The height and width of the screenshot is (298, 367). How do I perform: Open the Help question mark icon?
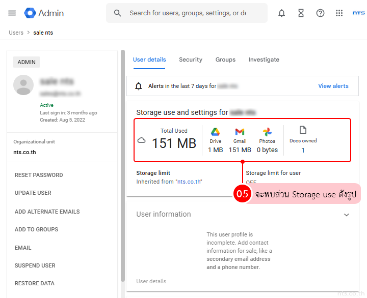click(x=320, y=13)
